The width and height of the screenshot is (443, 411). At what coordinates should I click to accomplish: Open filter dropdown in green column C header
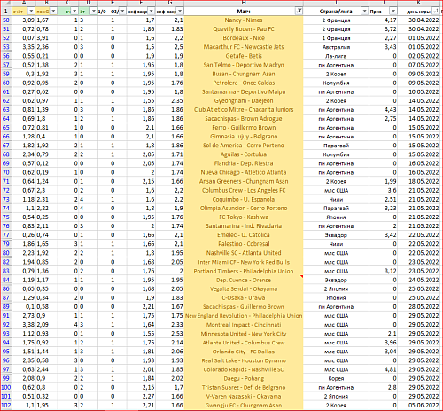coord(74,12)
